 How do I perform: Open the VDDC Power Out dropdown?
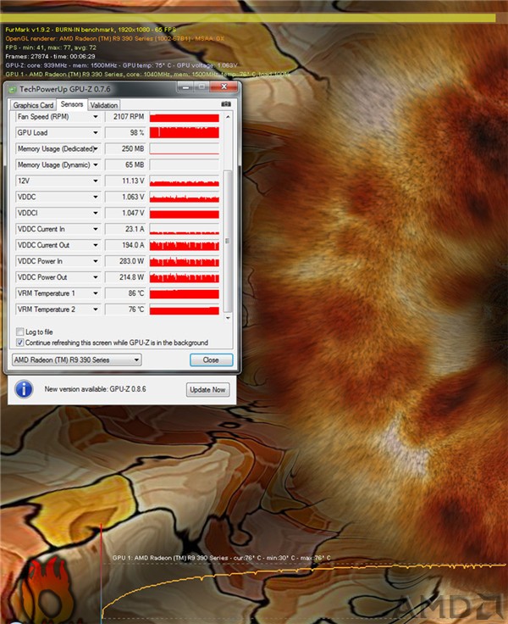click(96, 277)
